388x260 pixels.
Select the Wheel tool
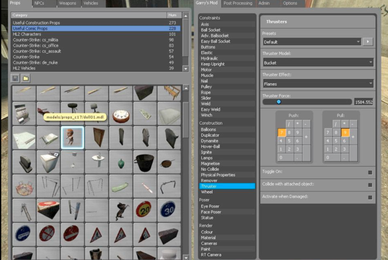pos(227,192)
